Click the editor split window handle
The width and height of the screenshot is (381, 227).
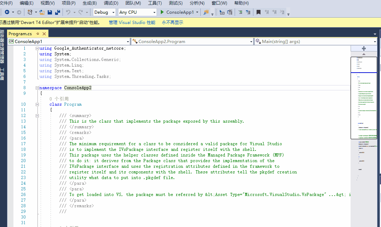[x=364, y=48]
